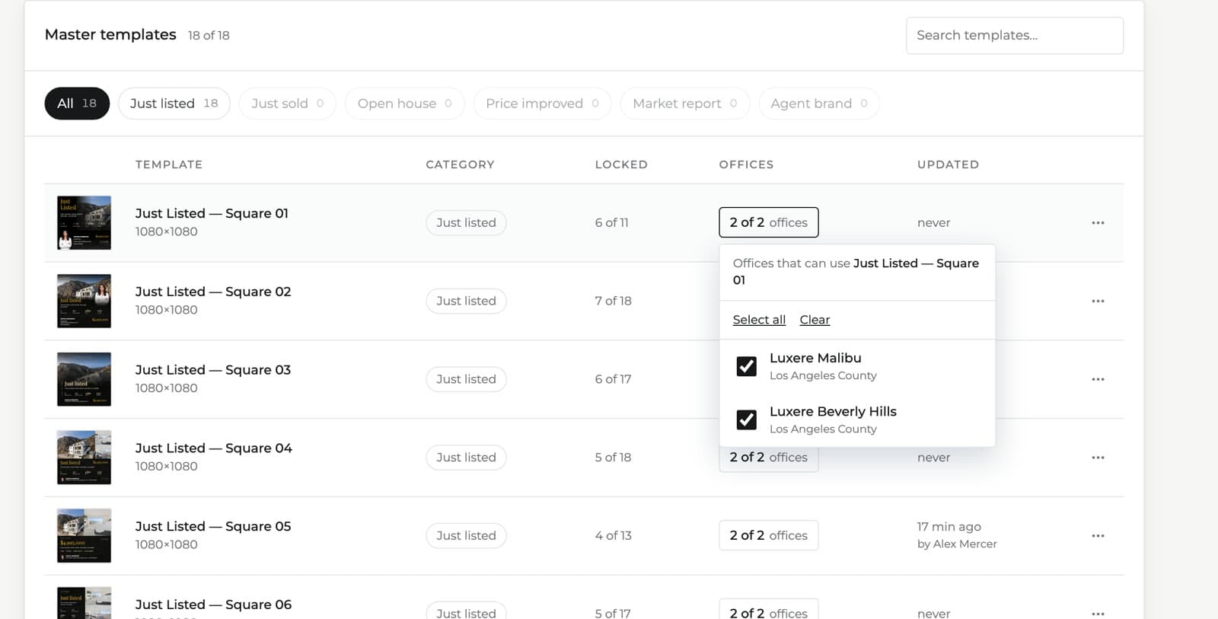Open the offices dropdown for Square 04
The height and width of the screenshot is (619, 1218).
coord(769,459)
